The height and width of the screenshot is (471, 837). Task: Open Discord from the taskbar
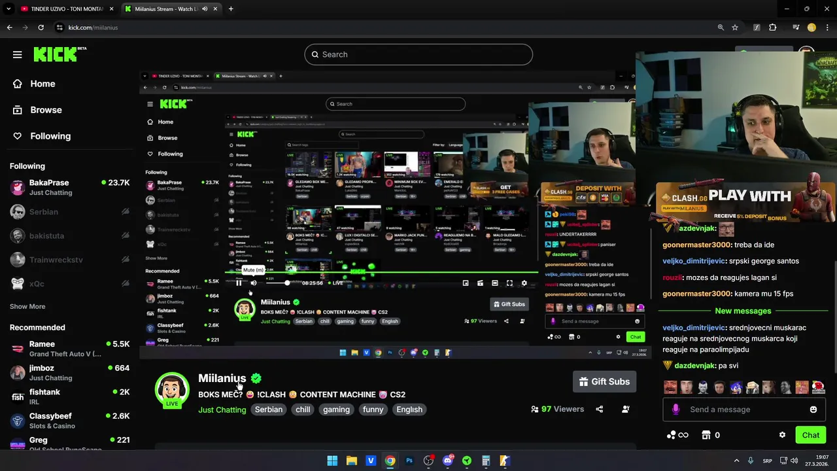[448, 461]
